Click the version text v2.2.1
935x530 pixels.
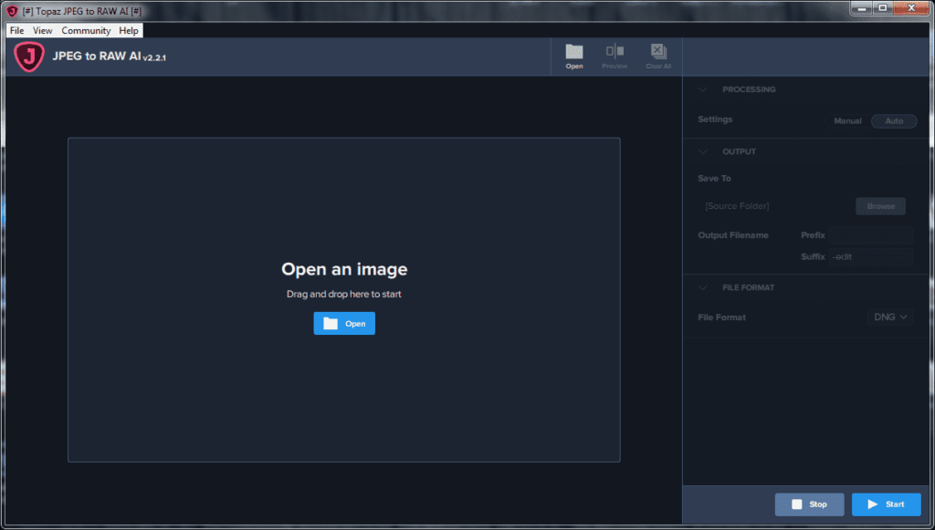tap(154, 57)
